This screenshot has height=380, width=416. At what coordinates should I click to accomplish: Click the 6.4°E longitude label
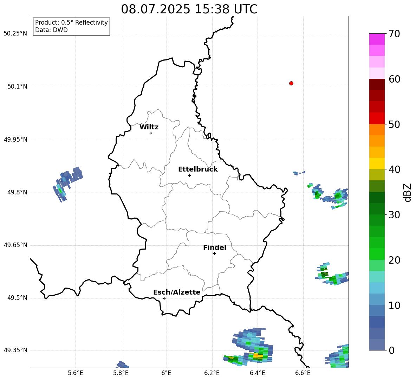[257, 373]
